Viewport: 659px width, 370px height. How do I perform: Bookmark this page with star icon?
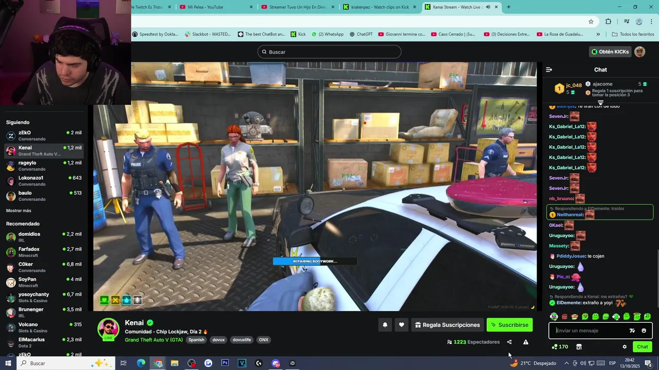591,22
